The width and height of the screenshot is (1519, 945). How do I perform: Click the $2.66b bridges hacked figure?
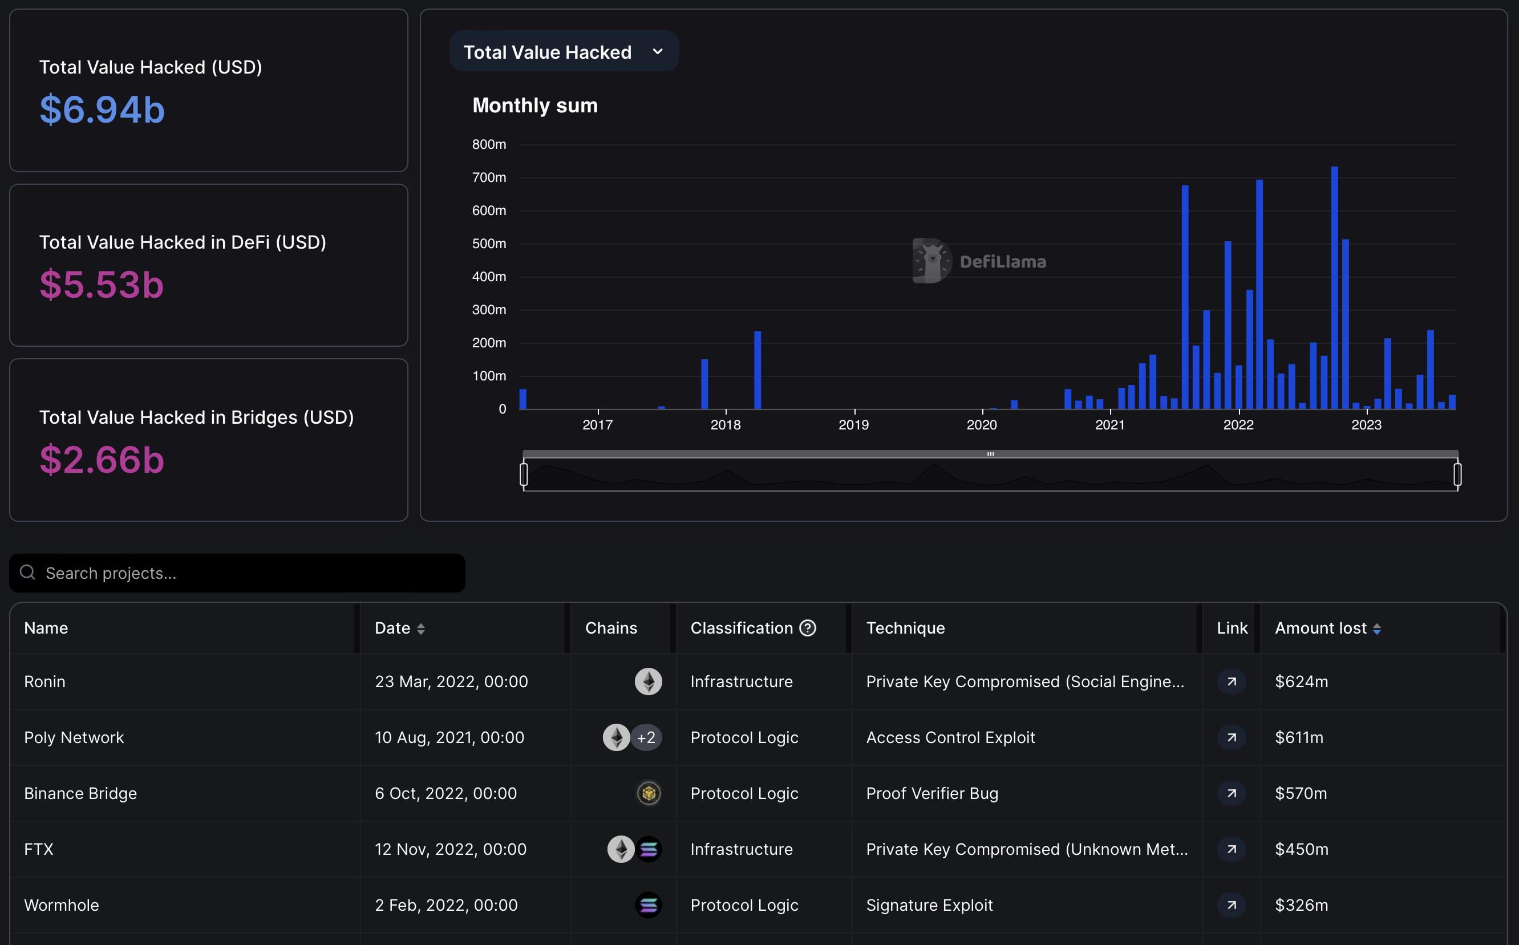tap(102, 459)
